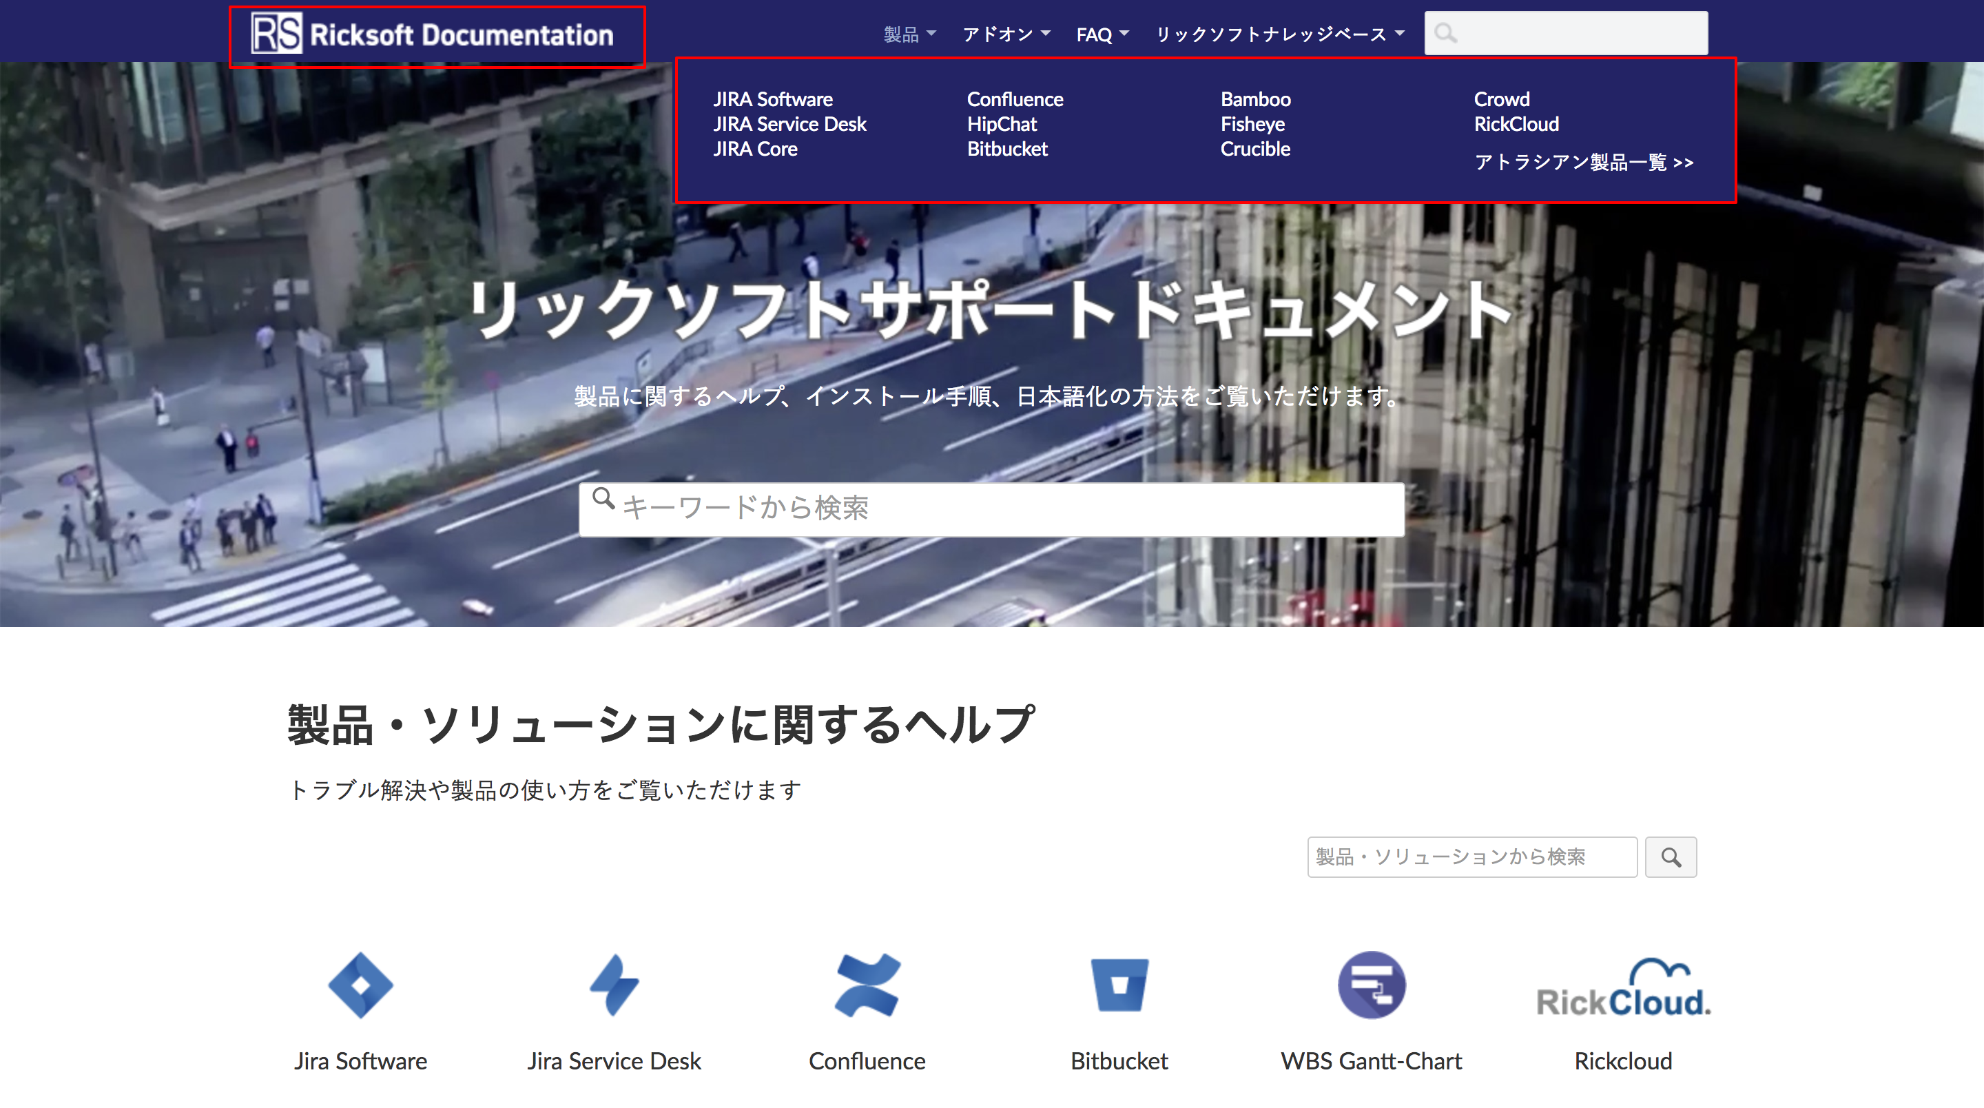Select JIRA Software in the products menu
The height and width of the screenshot is (1108, 1984).
coord(772,99)
